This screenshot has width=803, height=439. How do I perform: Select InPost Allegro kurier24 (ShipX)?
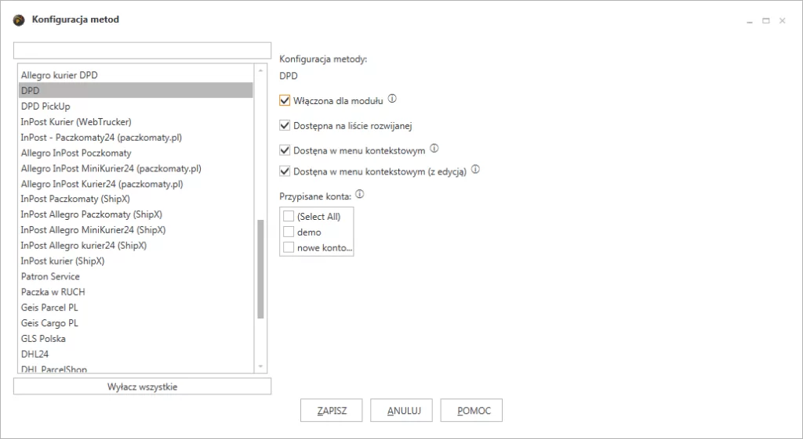pyautogui.click(x=136, y=245)
